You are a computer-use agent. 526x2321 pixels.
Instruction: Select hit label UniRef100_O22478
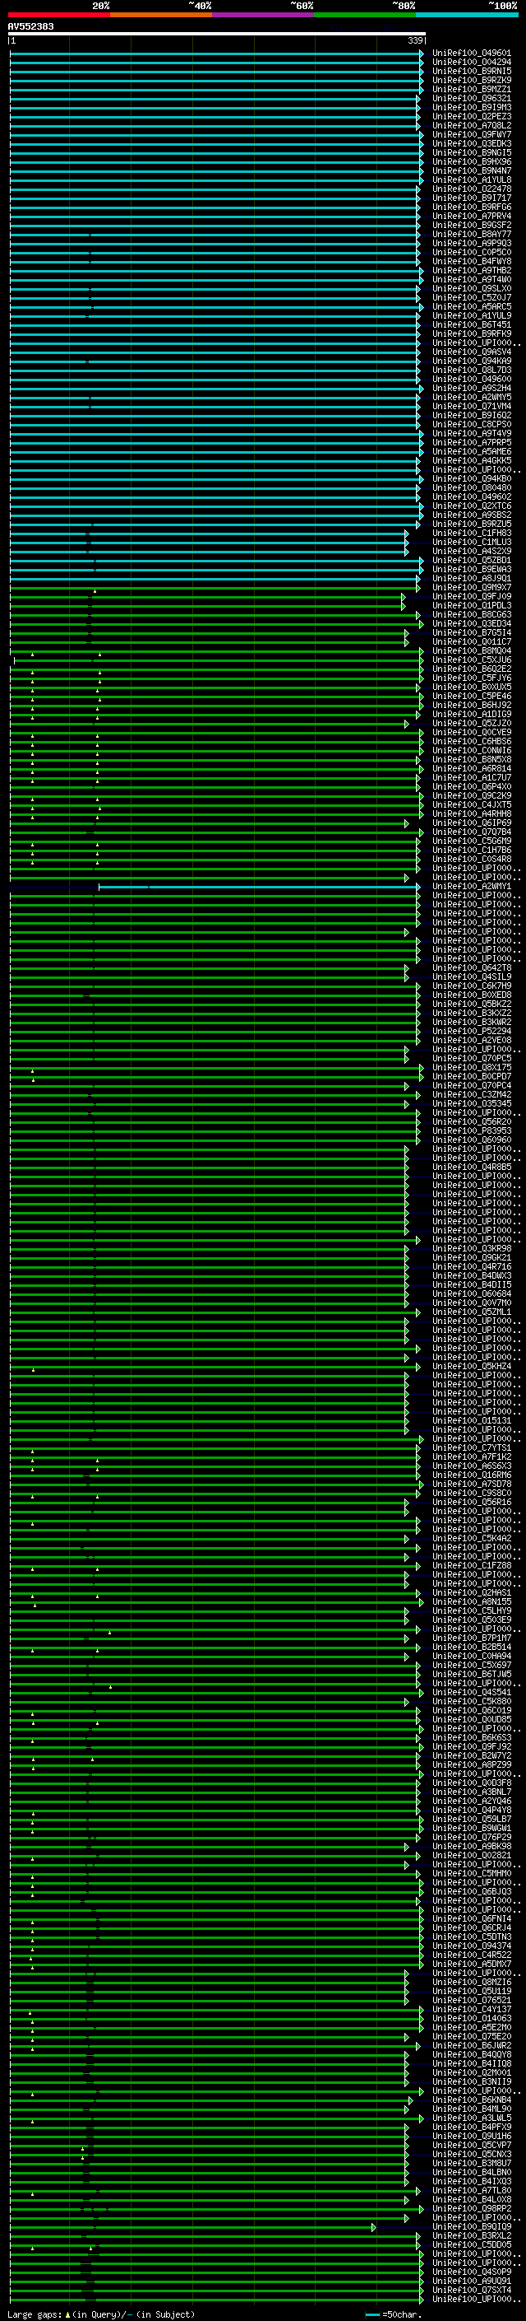coord(471,189)
